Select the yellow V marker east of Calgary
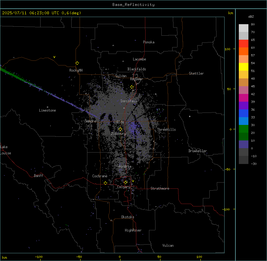Viewport: 267px width, 261px height. tap(133, 181)
